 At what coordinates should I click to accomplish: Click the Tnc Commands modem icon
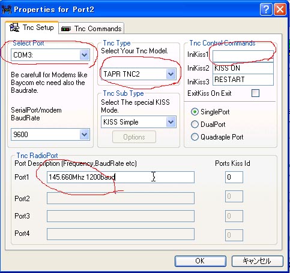coord(66,29)
